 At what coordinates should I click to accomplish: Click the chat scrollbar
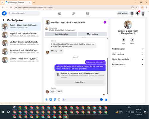point(107,76)
